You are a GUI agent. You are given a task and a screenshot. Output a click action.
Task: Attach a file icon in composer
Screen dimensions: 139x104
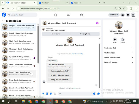(47, 94)
